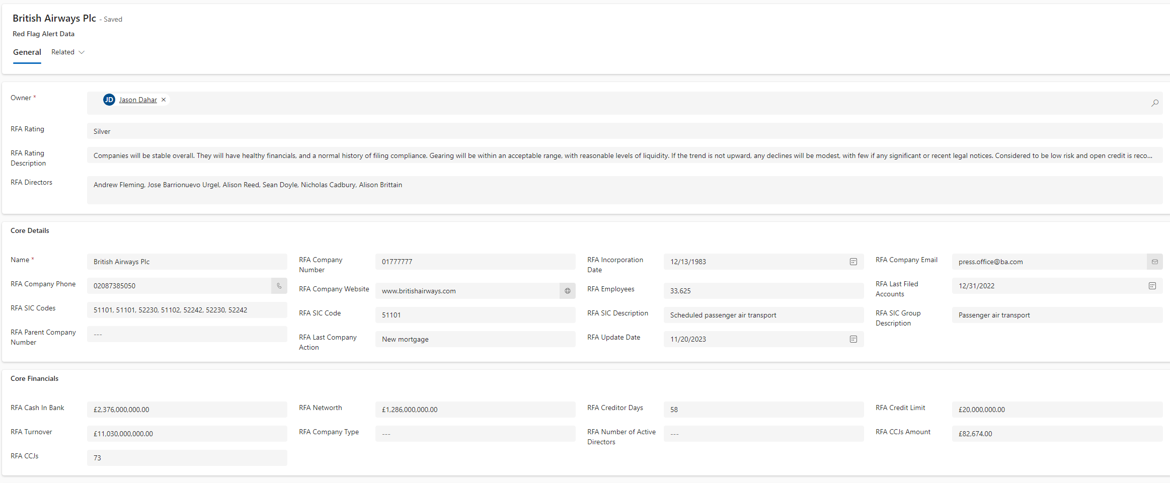The width and height of the screenshot is (1170, 483).
Task: Open calendar picker for RFA Last Filed Accounts
Action: click(x=1152, y=286)
